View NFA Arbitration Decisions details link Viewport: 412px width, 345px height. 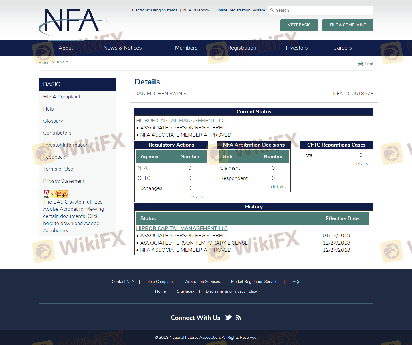(280, 187)
